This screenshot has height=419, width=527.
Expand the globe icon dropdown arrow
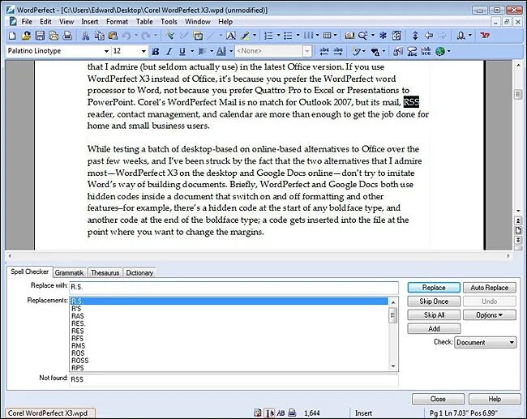(x=448, y=51)
